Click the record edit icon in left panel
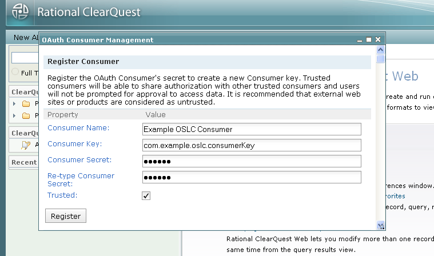 pos(26,145)
